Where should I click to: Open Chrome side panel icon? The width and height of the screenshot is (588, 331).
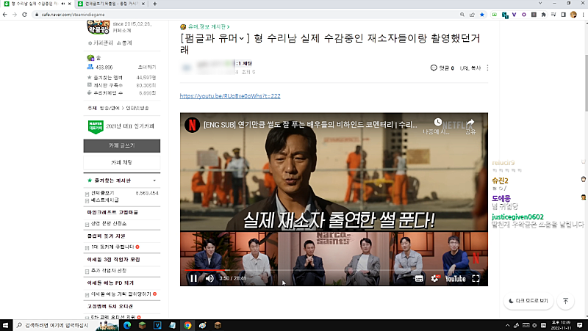pos(563,15)
